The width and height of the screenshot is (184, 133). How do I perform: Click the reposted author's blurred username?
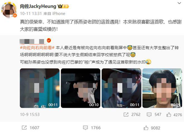point(32,41)
